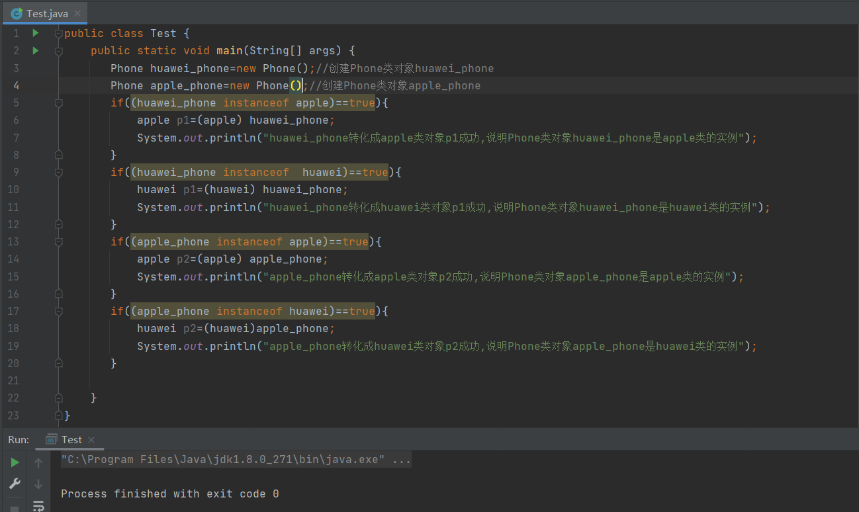Image resolution: width=859 pixels, height=512 pixels.
Task: Click fold end marker at line 22
Action: pyautogui.click(x=59, y=398)
